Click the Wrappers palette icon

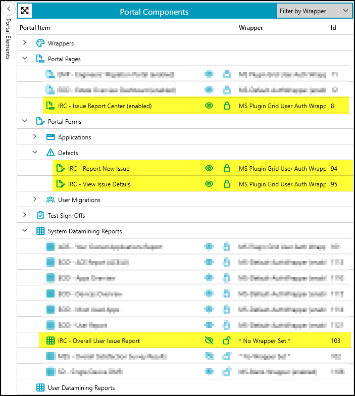(40, 43)
